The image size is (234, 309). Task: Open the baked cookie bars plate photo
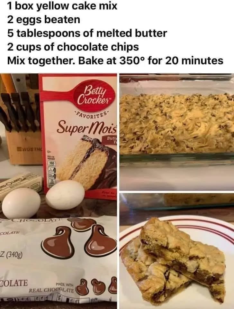[x=177, y=251]
